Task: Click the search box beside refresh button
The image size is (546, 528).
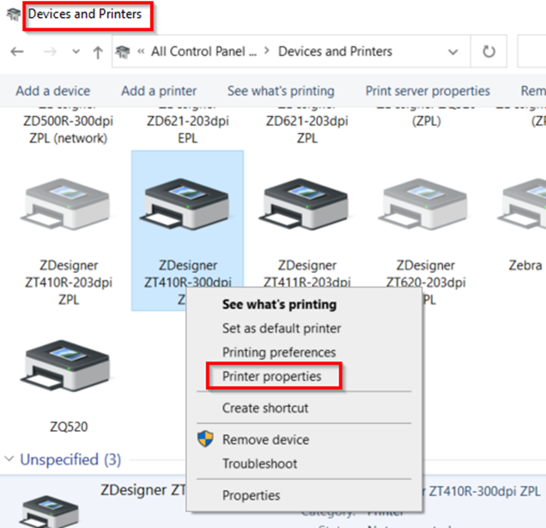Action: tap(532, 52)
